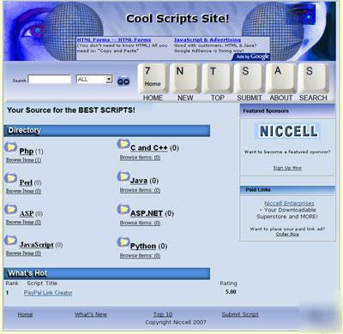This screenshot has width=343, height=334.
Task: Open the Python category link
Action: click(143, 246)
